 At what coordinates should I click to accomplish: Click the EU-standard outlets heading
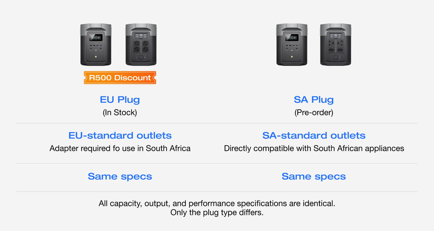[x=120, y=136]
